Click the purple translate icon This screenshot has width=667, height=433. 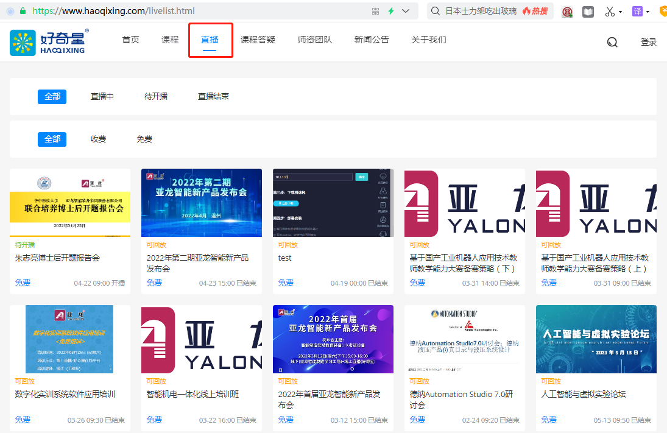[x=637, y=12]
